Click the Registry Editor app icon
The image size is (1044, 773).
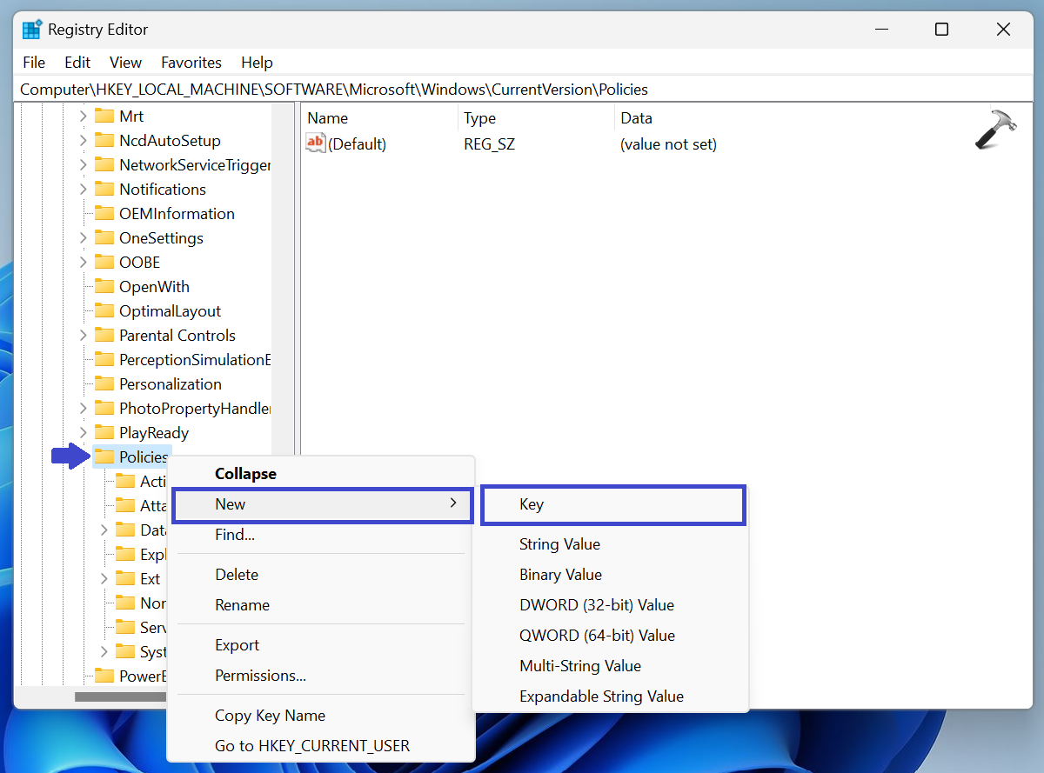click(x=32, y=29)
